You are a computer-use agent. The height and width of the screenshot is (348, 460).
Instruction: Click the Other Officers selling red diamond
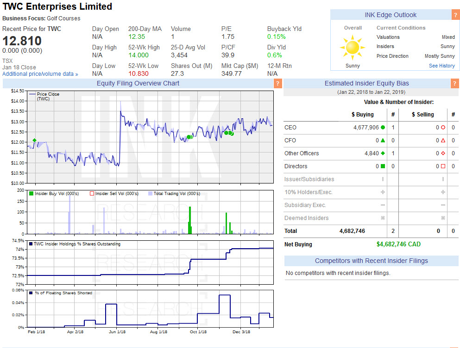[x=443, y=153]
